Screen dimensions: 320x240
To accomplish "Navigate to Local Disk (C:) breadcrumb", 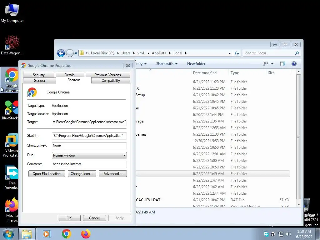I will point(102,53).
